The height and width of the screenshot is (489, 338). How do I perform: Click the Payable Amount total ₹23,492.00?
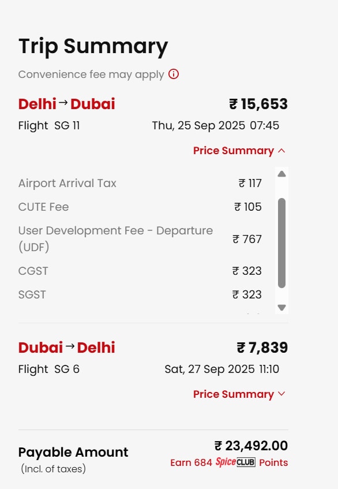click(x=251, y=445)
